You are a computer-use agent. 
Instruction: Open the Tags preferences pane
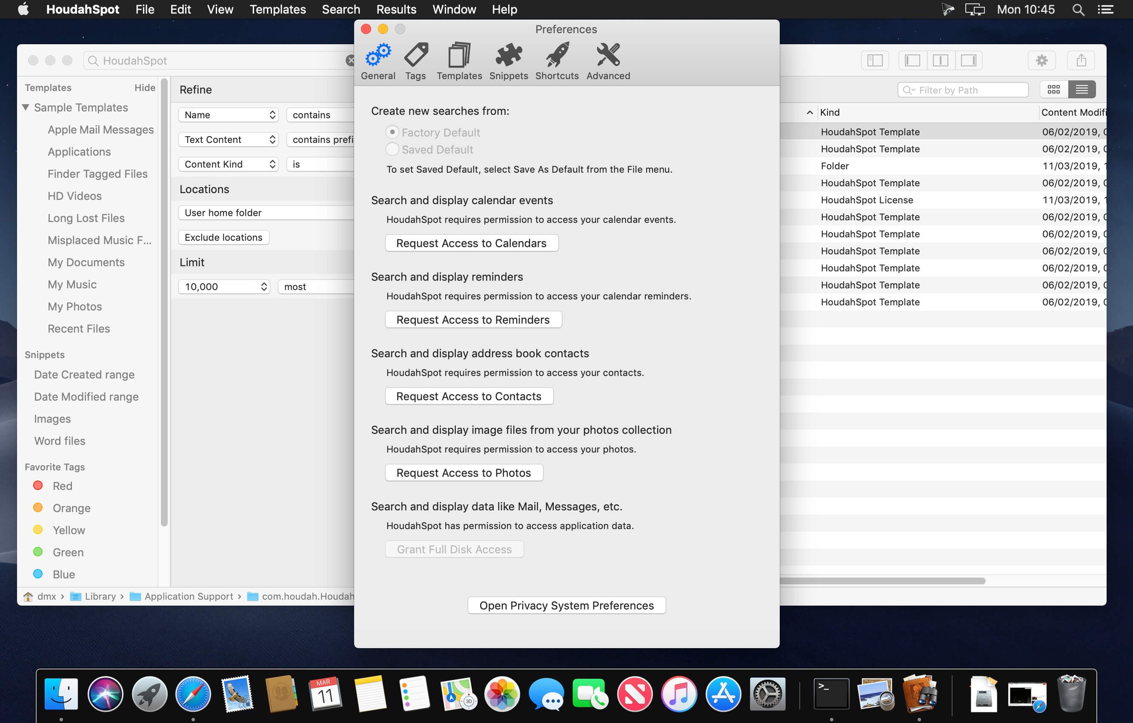415,62
